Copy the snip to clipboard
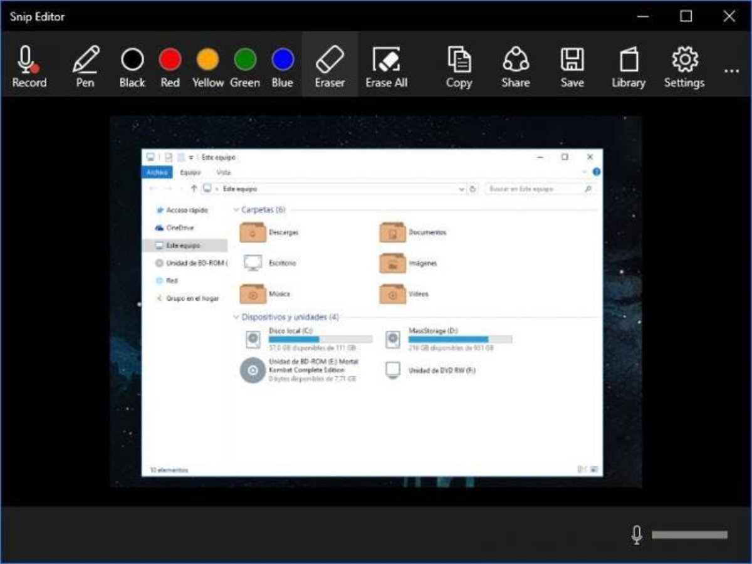This screenshot has width=752, height=564. coord(459,66)
